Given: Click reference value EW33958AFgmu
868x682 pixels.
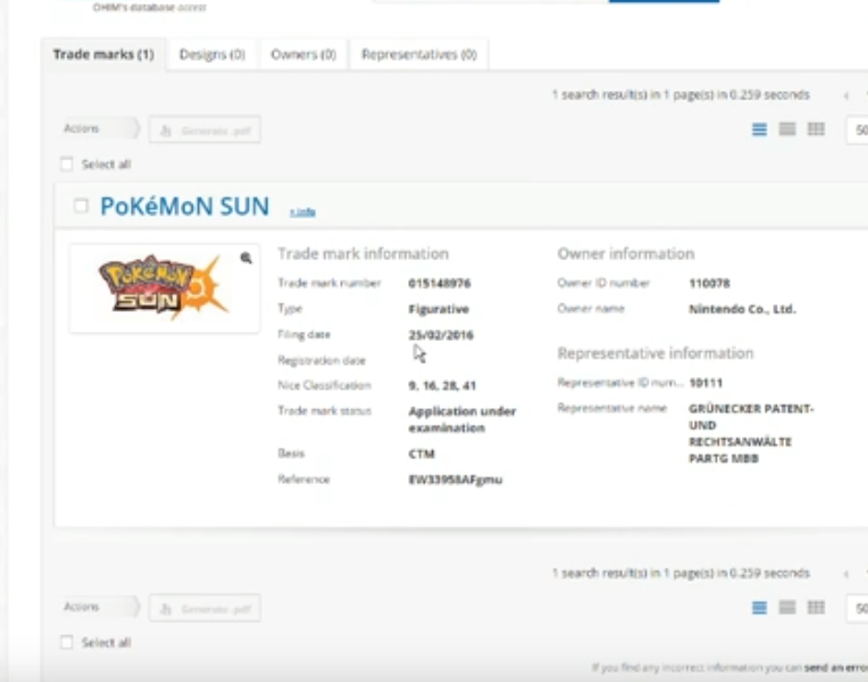Looking at the screenshot, I should coord(455,480).
